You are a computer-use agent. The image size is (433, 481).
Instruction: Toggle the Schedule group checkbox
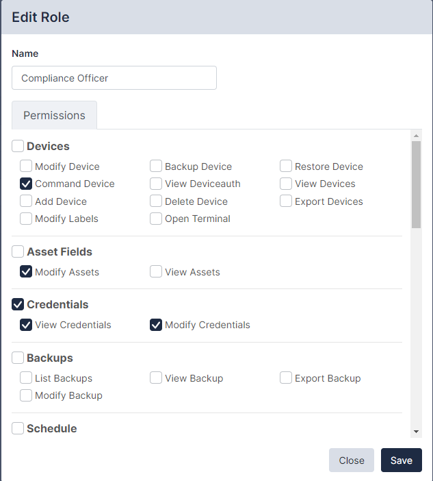18,428
